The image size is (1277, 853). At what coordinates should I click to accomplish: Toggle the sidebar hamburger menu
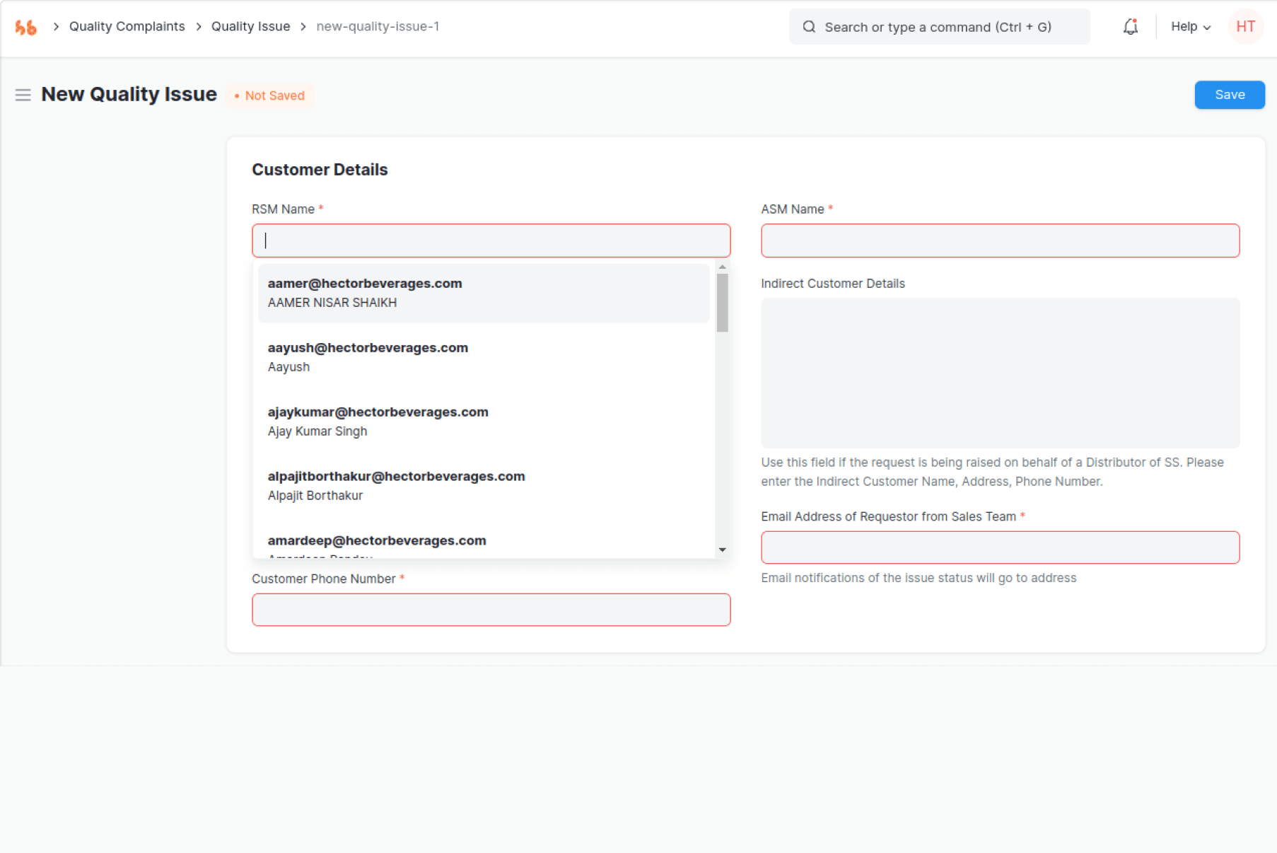pyautogui.click(x=23, y=95)
